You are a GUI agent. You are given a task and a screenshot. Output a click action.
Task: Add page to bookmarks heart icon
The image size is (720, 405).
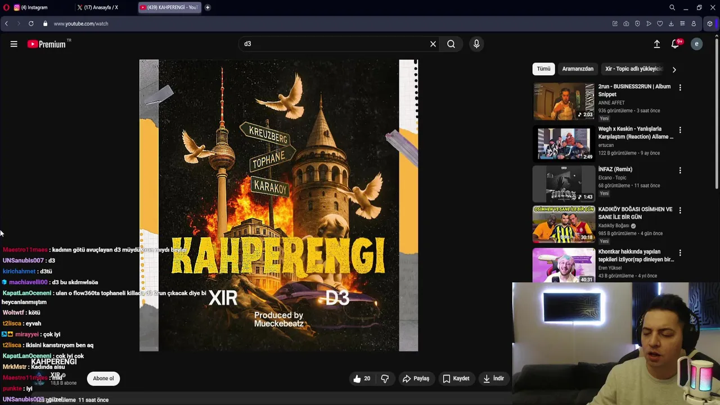660,24
